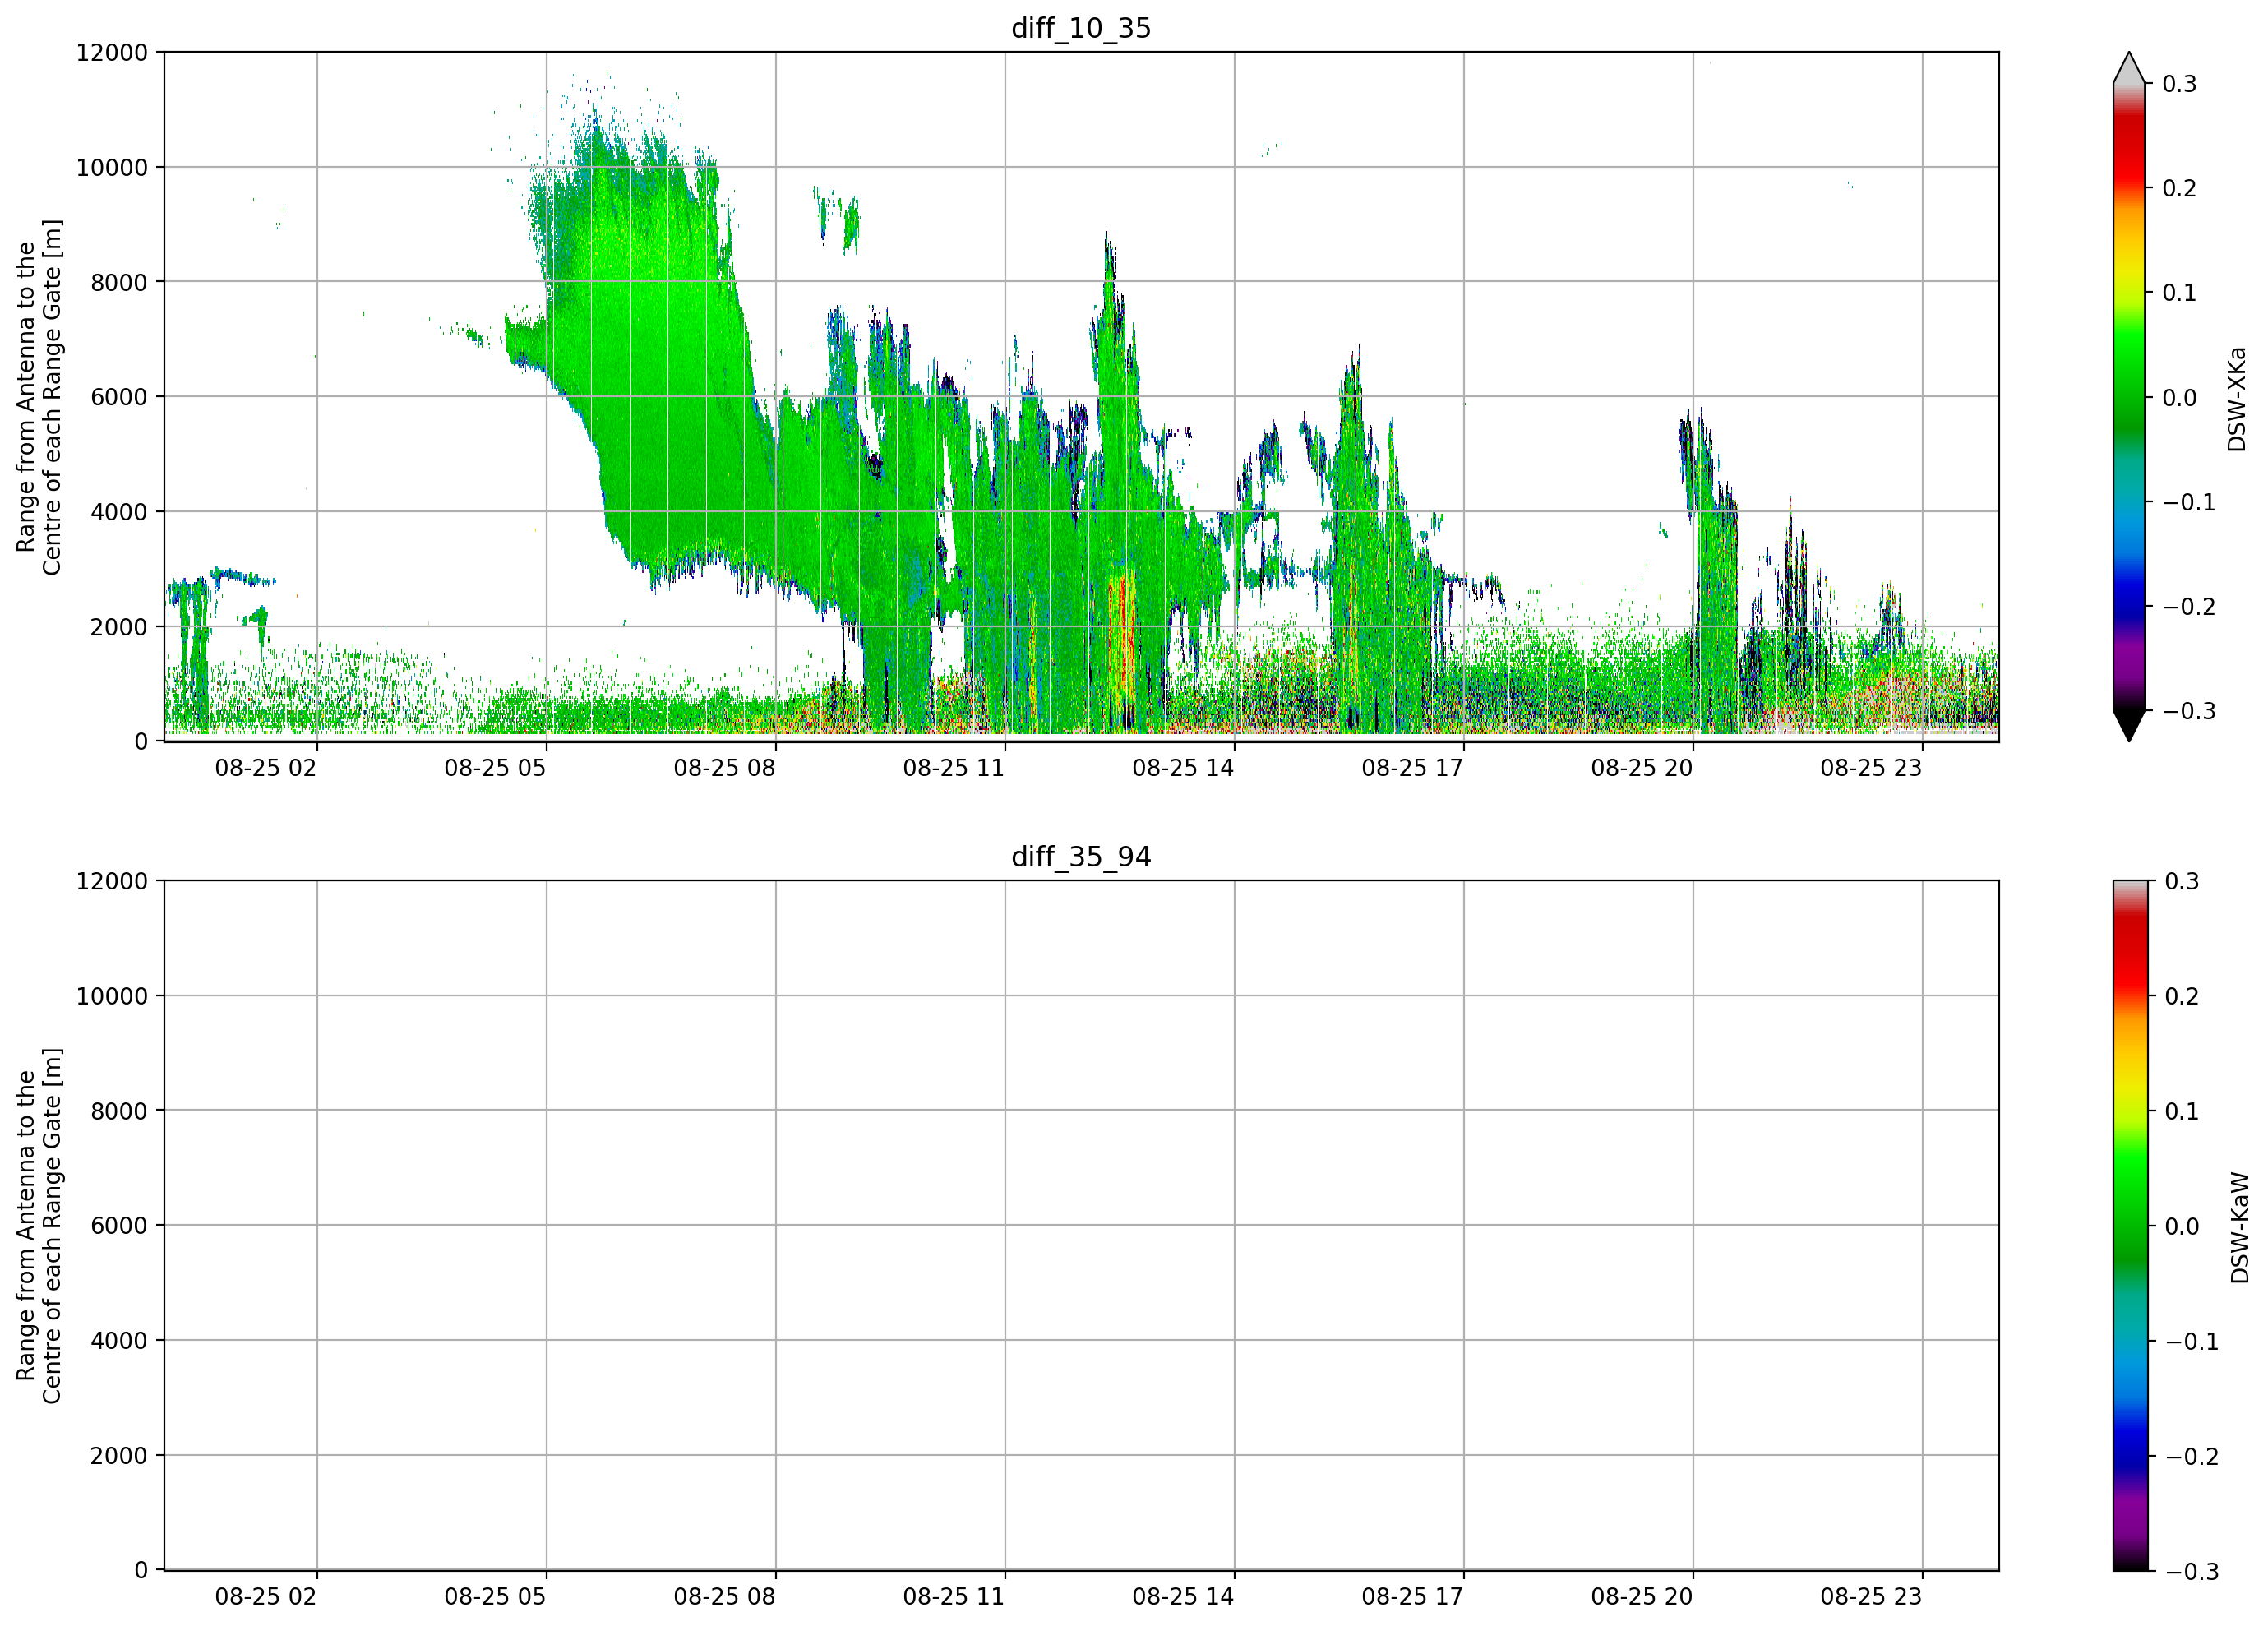The height and width of the screenshot is (1626, 2268).
Task: Click the 0.1 tick on DSW-KaW colorbar
Action: (x=2182, y=1111)
